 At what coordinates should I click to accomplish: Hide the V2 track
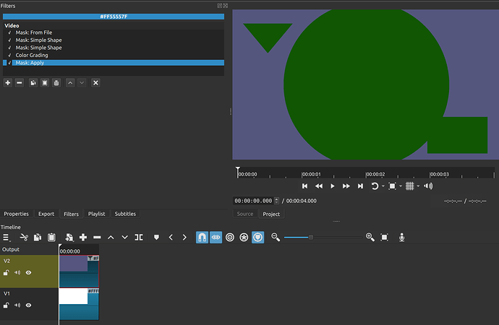[x=29, y=272]
